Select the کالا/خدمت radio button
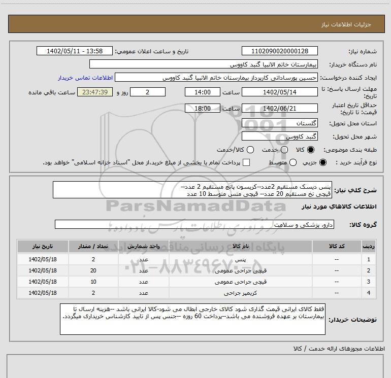 pos(250,150)
